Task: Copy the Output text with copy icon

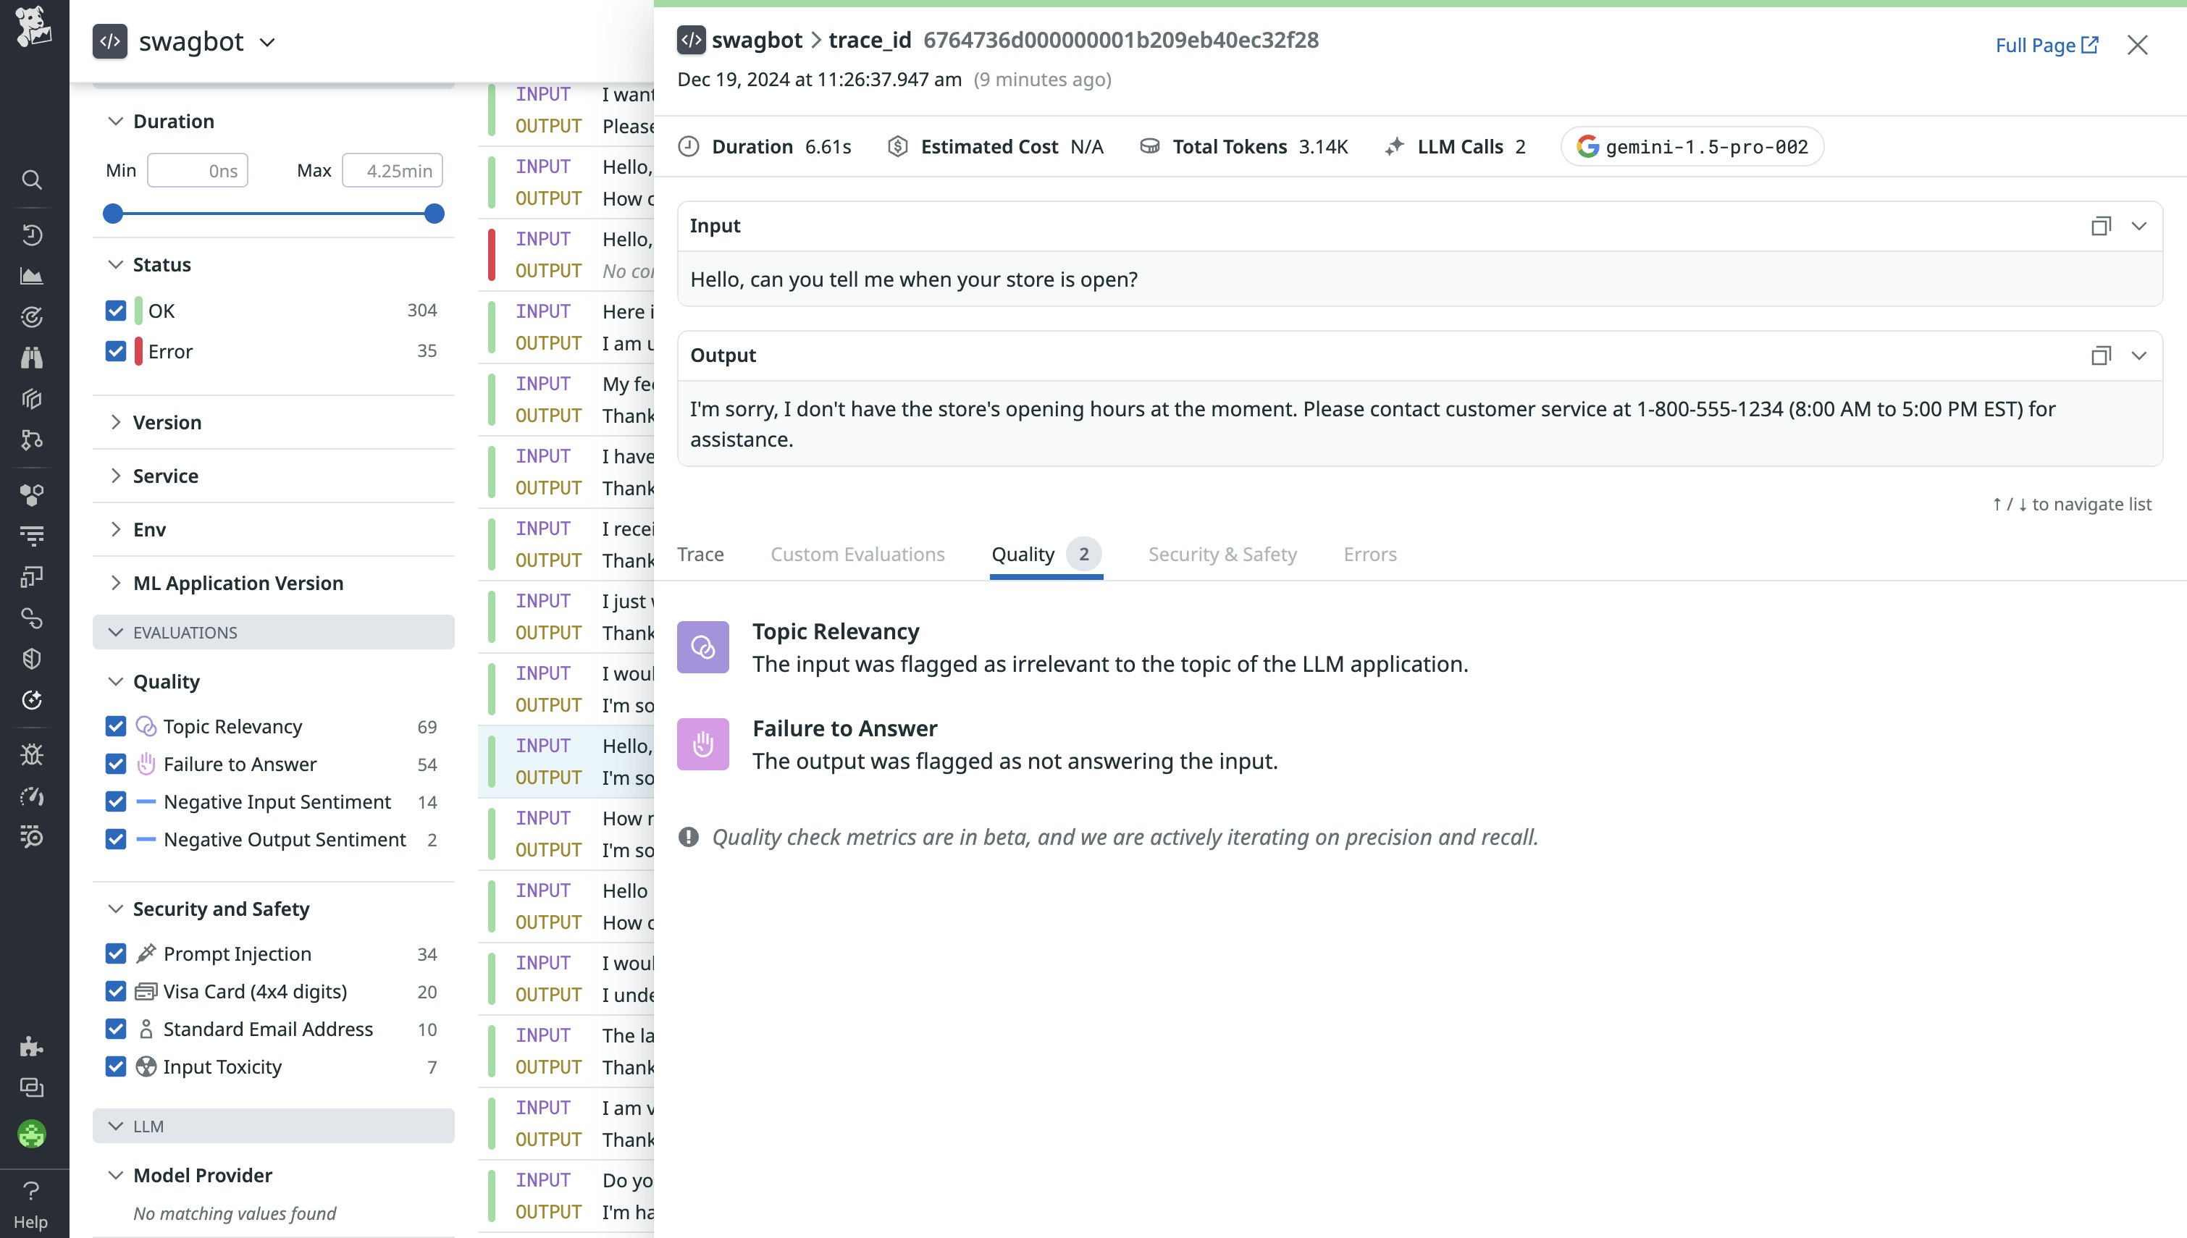Action: click(x=2100, y=355)
